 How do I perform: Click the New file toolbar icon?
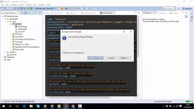[x=2, y=8]
